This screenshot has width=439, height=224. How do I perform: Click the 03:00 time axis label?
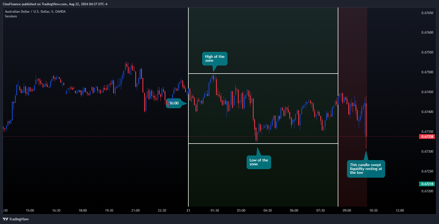click(241, 210)
